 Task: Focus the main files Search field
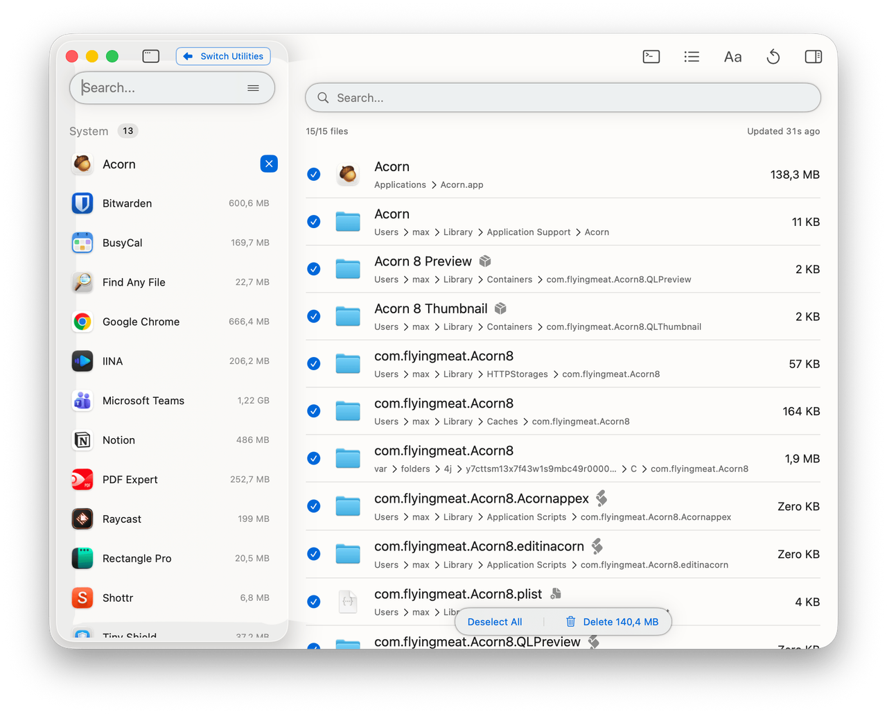(x=563, y=98)
